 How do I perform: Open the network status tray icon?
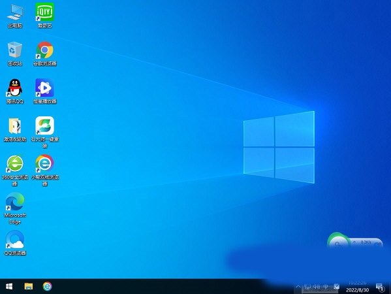(307, 287)
